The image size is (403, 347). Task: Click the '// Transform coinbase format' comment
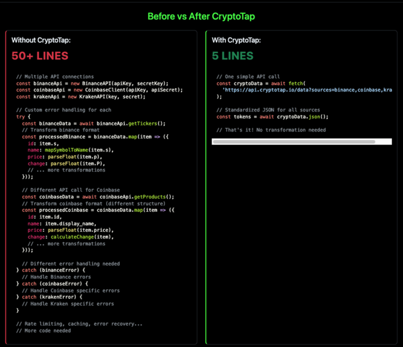[94, 203]
